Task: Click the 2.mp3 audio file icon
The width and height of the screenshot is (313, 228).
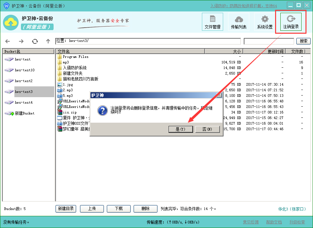Action: [x=59, y=90]
